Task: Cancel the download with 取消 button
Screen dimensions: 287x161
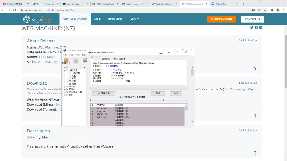Action: (176, 93)
